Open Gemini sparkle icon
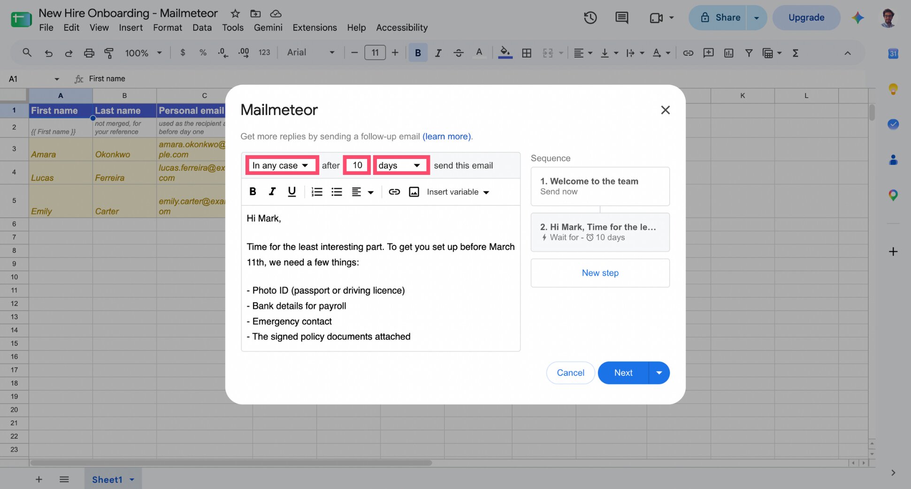 click(x=858, y=18)
